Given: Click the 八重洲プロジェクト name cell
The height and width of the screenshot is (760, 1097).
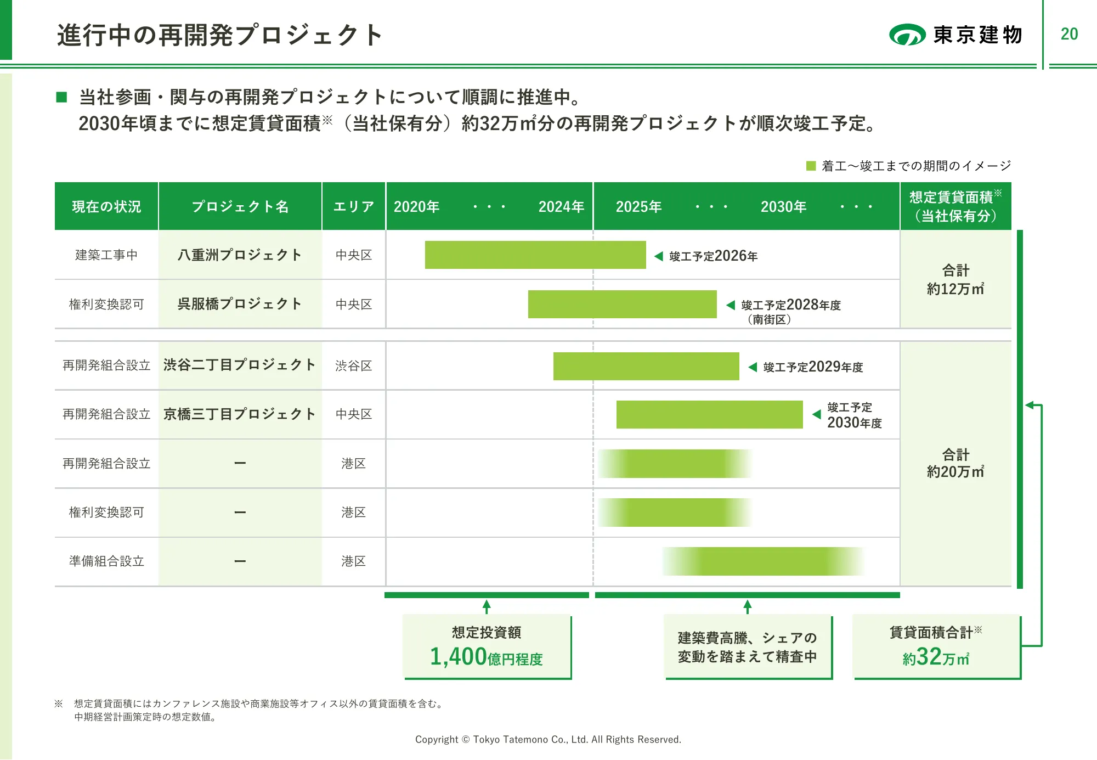Looking at the screenshot, I should 240,255.
